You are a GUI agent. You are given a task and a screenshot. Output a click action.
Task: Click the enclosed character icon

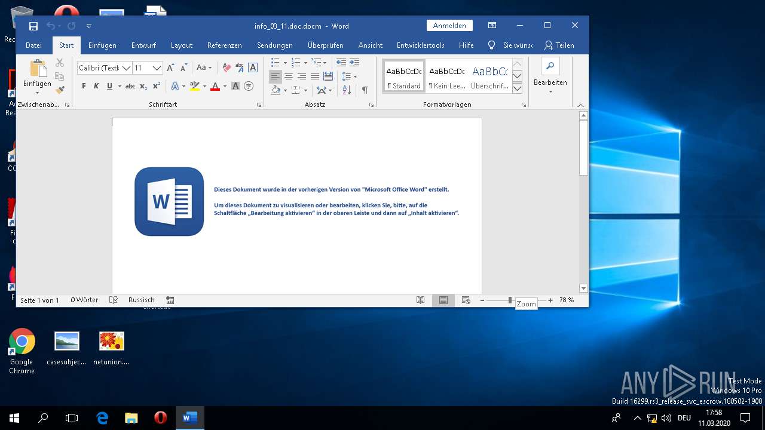[x=249, y=87]
